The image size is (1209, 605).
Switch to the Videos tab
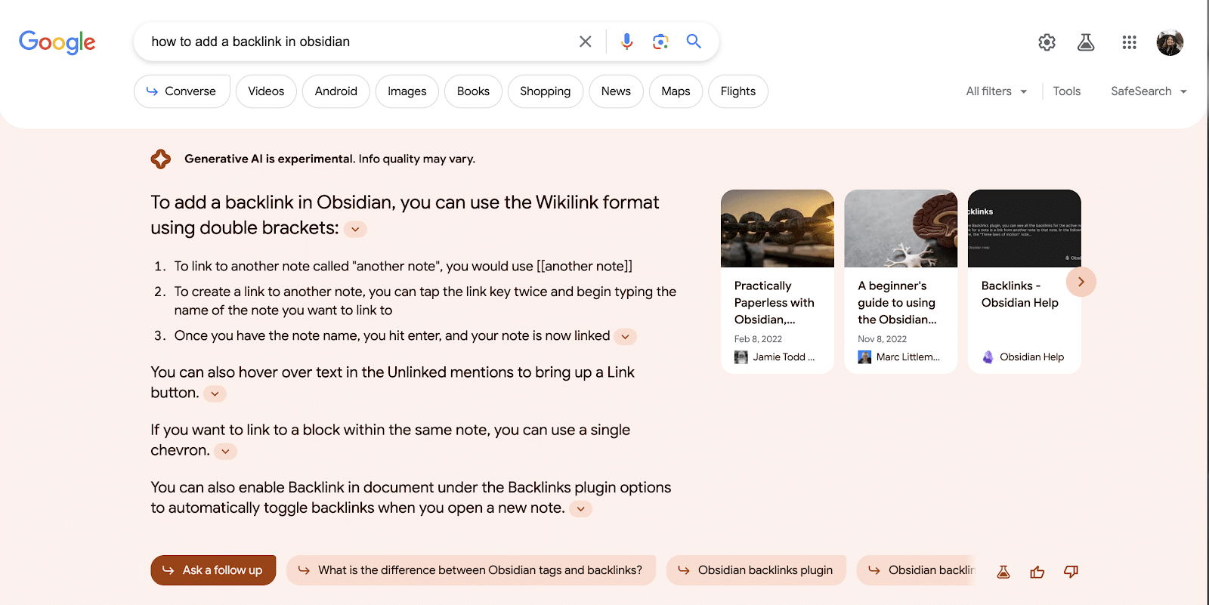point(266,91)
